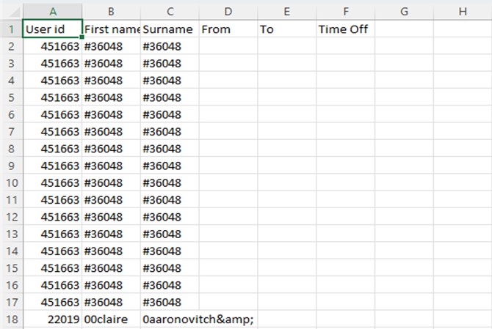Select column G header
Screen dimensions: 492x329
coord(404,12)
